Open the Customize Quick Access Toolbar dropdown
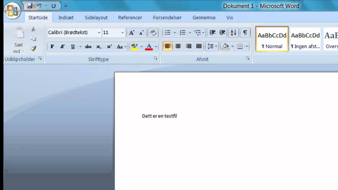Screen dimensions: 338x190 (66, 6)
